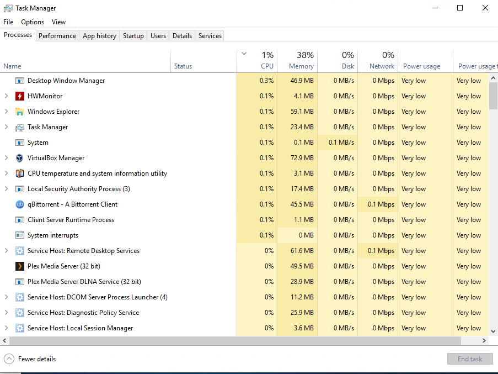The image size is (498, 374).
Task: Expand Service Host: DCOM Server Process Launcher
Action: click(7, 297)
